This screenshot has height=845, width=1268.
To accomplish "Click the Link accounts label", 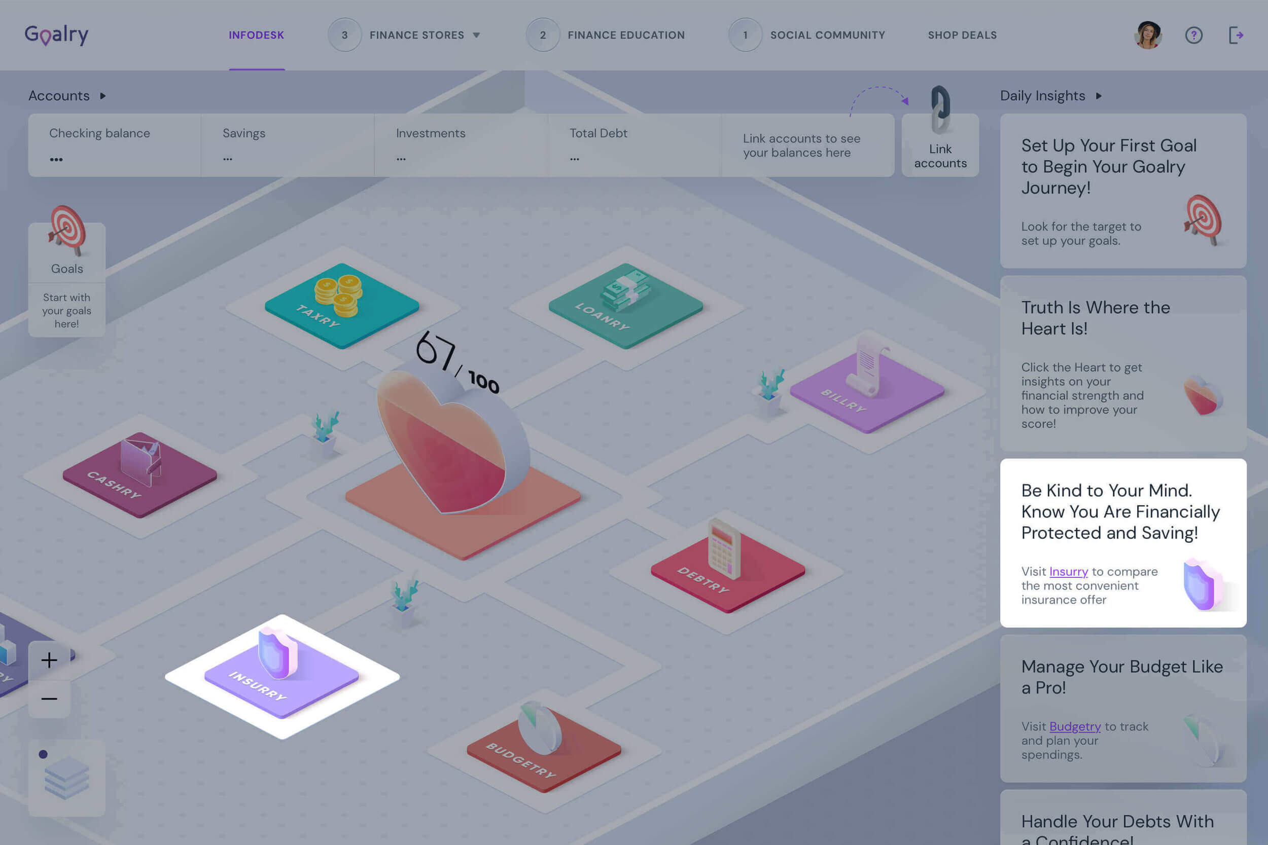I will pos(940,156).
